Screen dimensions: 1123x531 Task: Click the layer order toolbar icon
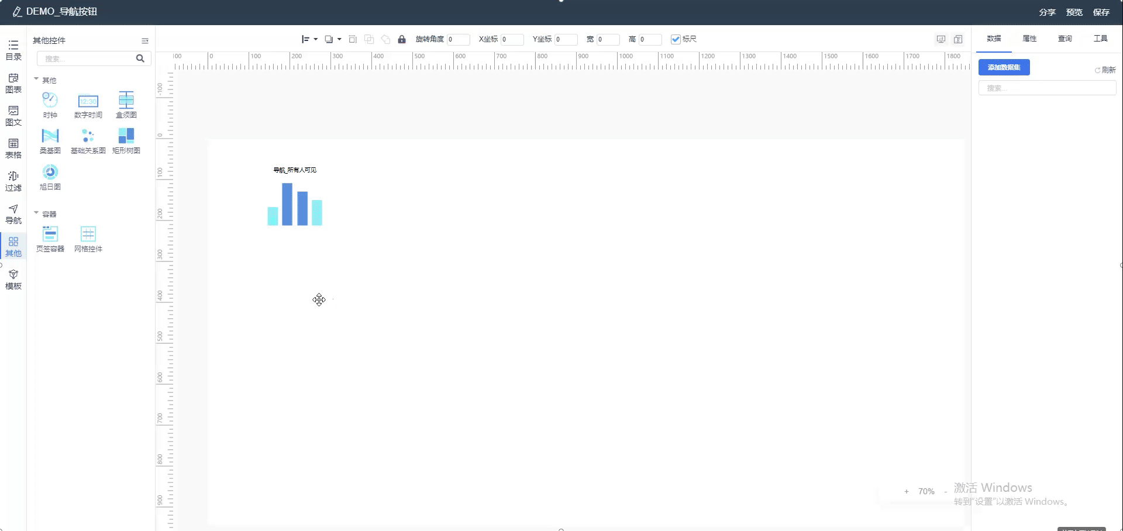(329, 39)
